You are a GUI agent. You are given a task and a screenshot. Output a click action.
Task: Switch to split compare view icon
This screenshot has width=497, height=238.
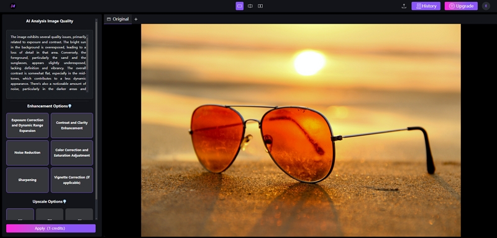[250, 6]
